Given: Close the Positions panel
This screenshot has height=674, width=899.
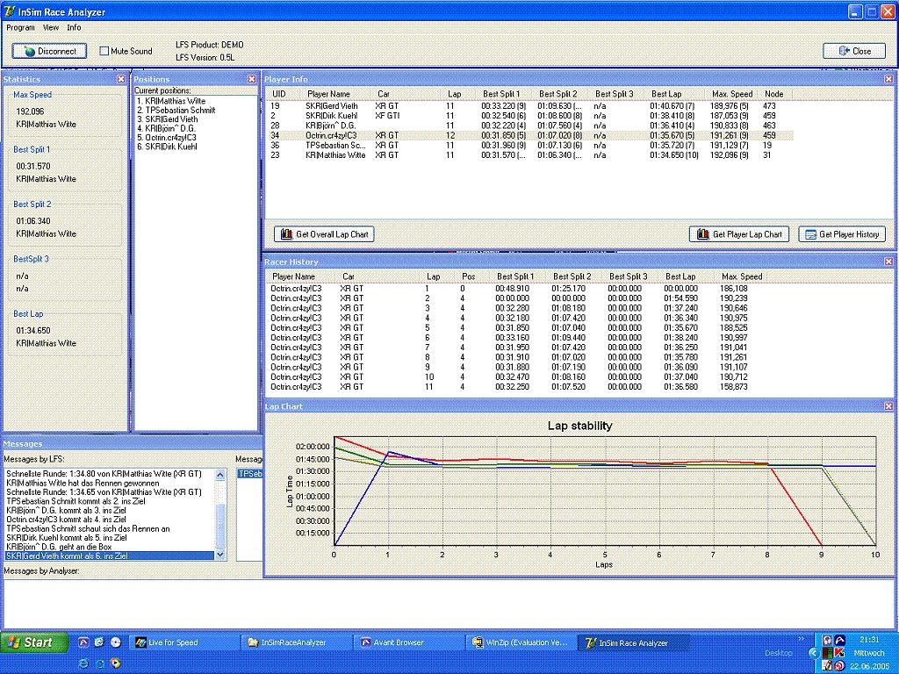Looking at the screenshot, I should click(252, 79).
